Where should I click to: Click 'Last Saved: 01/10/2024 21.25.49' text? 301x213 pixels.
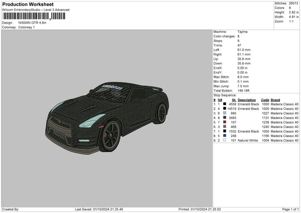(99, 209)
